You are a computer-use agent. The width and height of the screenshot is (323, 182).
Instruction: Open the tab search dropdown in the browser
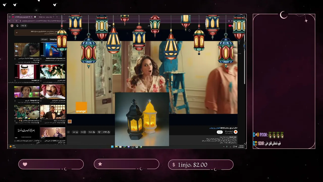click(x=10, y=17)
